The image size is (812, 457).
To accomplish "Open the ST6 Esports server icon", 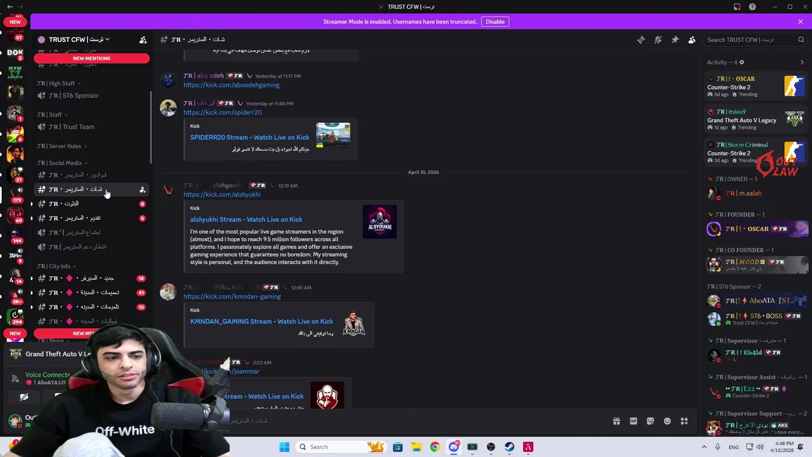I will [x=15, y=73].
